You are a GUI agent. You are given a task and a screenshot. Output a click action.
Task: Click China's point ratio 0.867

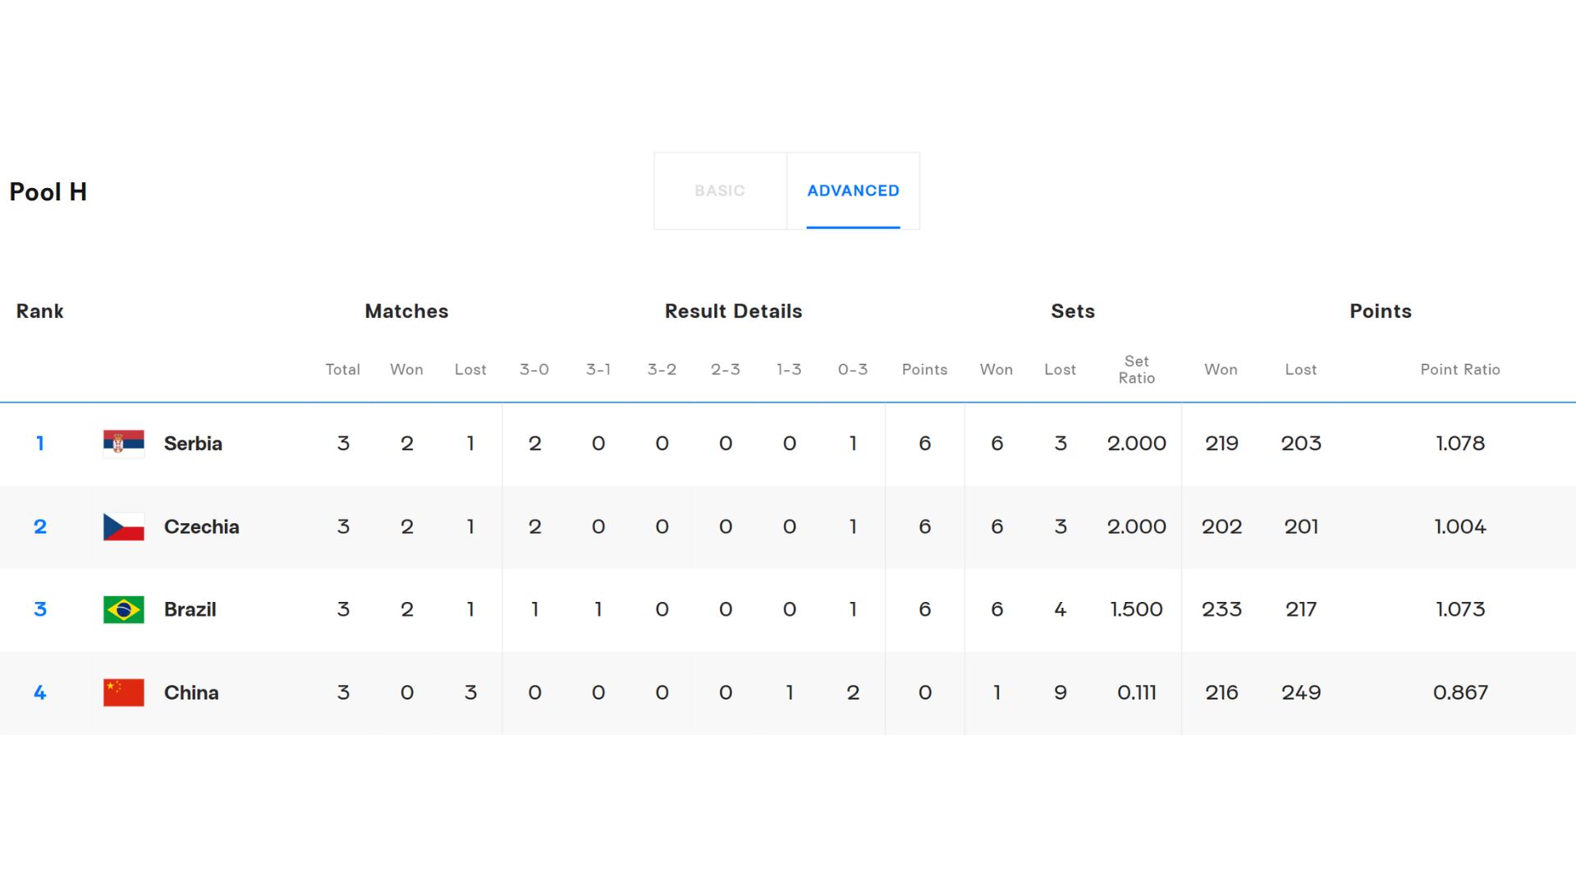1460,692
